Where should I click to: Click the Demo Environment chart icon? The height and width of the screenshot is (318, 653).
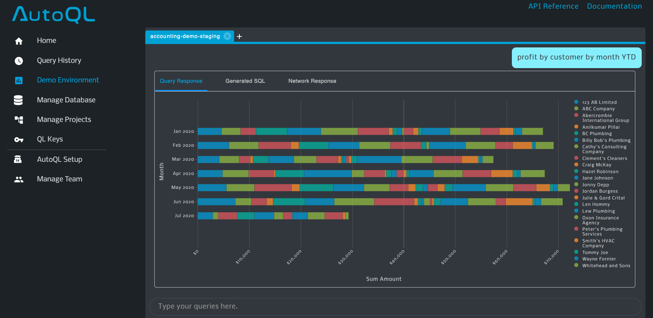pyautogui.click(x=19, y=81)
